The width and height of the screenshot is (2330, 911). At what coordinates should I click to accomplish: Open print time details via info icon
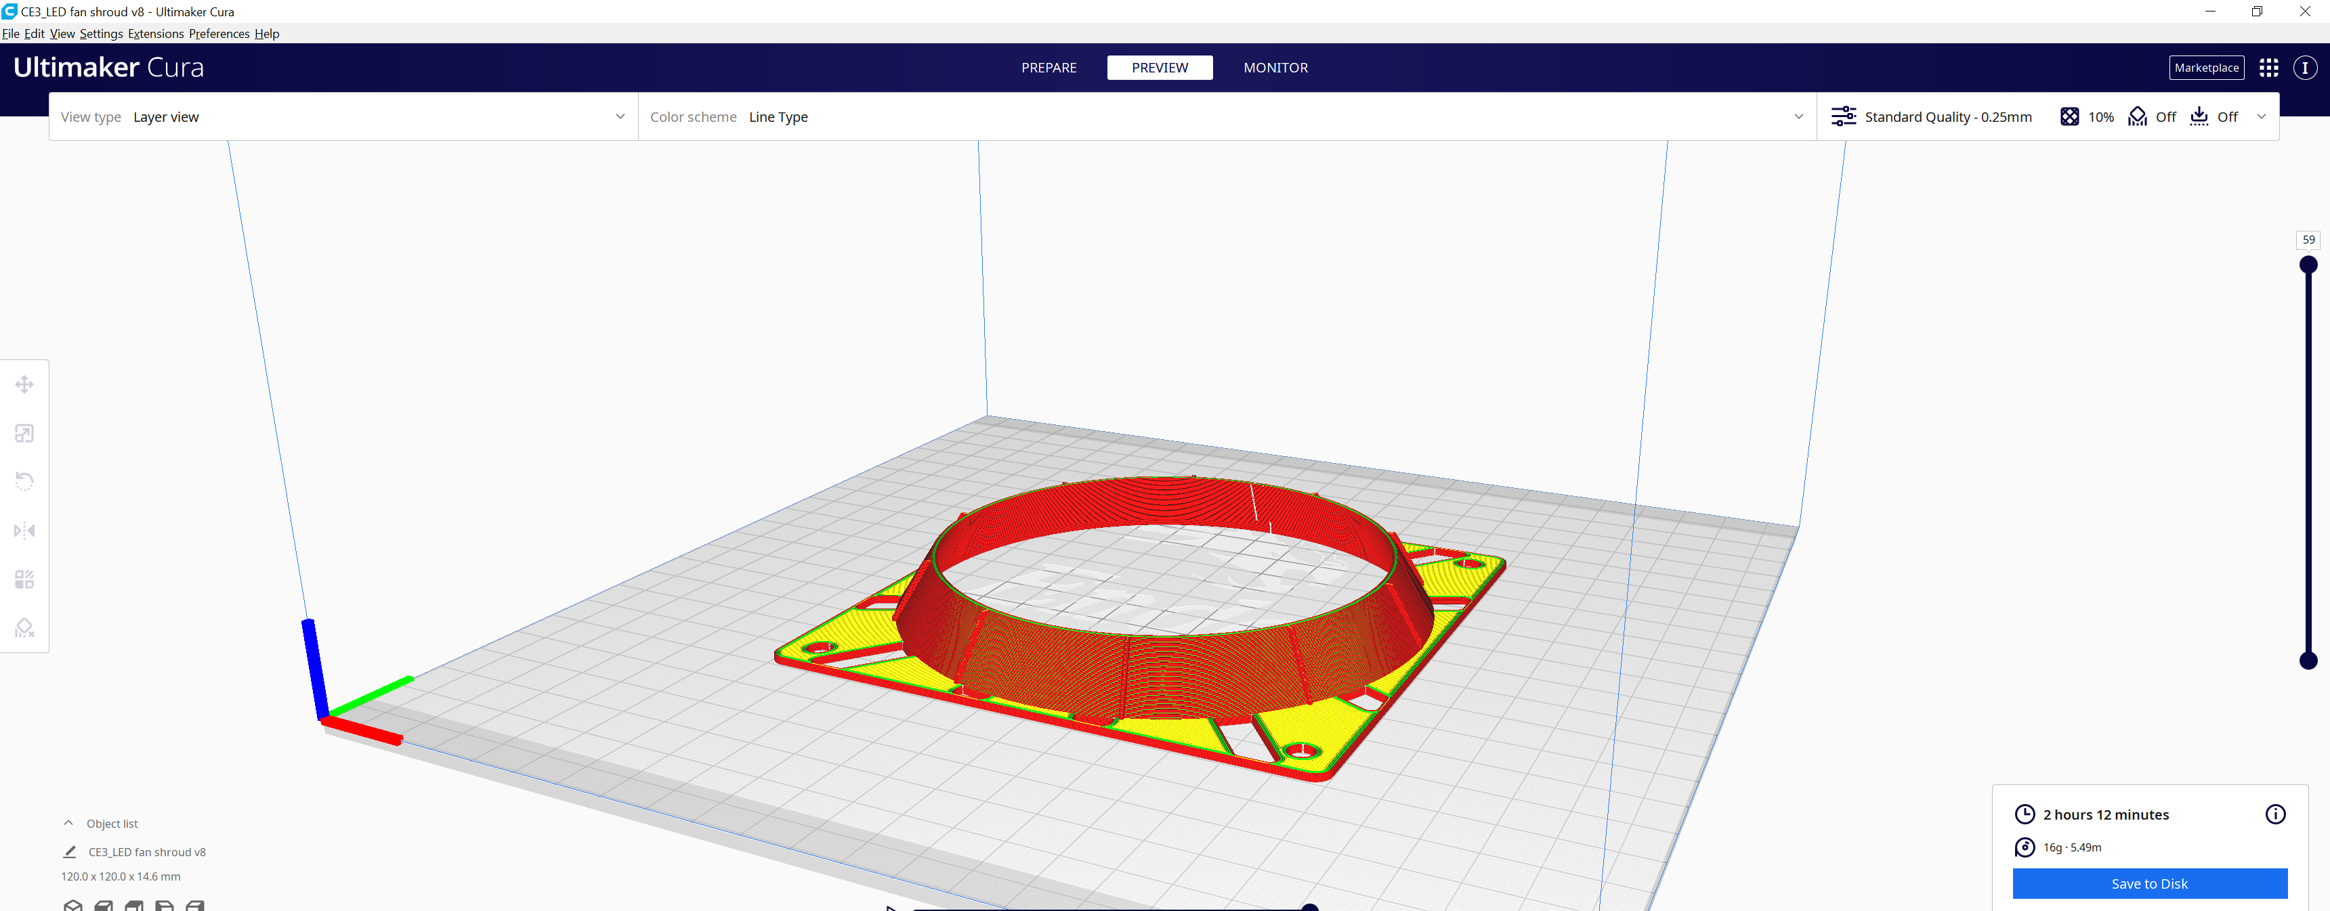2276,814
